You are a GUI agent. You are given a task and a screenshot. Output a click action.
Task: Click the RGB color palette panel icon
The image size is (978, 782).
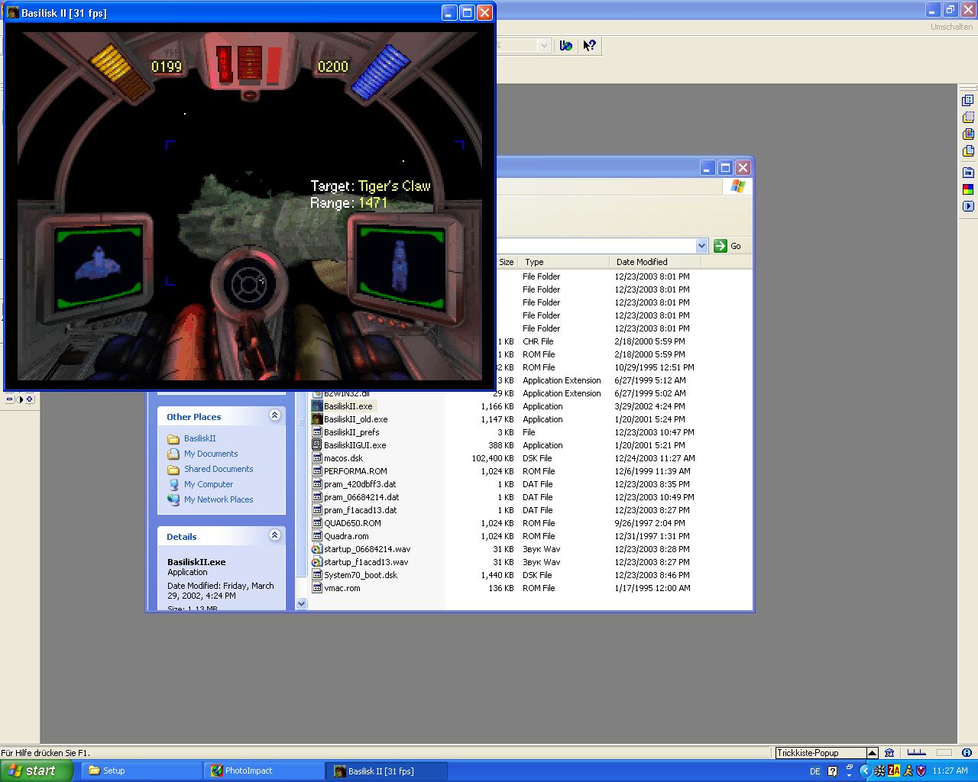[x=968, y=189]
